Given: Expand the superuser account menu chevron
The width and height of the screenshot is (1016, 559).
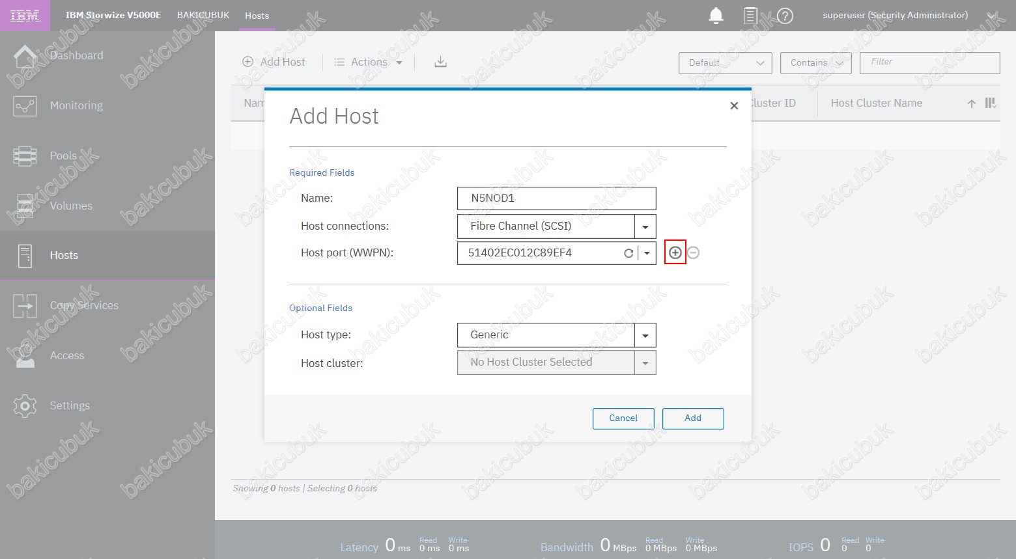Looking at the screenshot, I should [991, 16].
